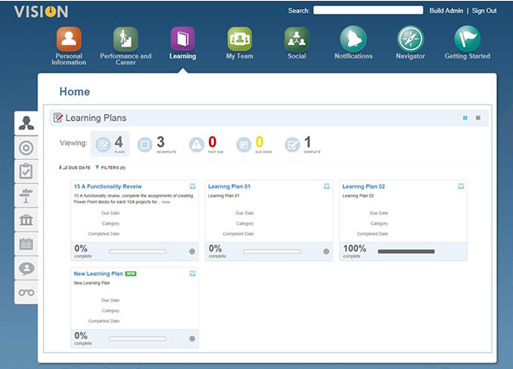Image resolution: width=513 pixels, height=369 pixels.
Task: Click Learnng Plan 01 round button
Action: (326, 252)
